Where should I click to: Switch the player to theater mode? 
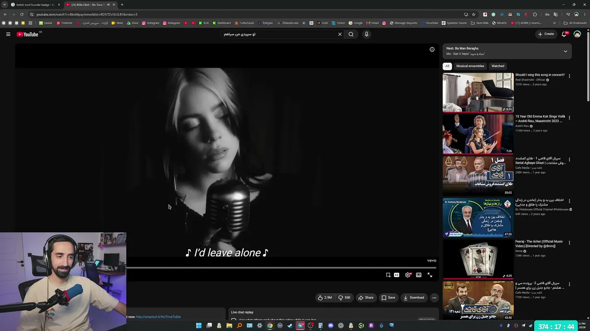(419, 275)
